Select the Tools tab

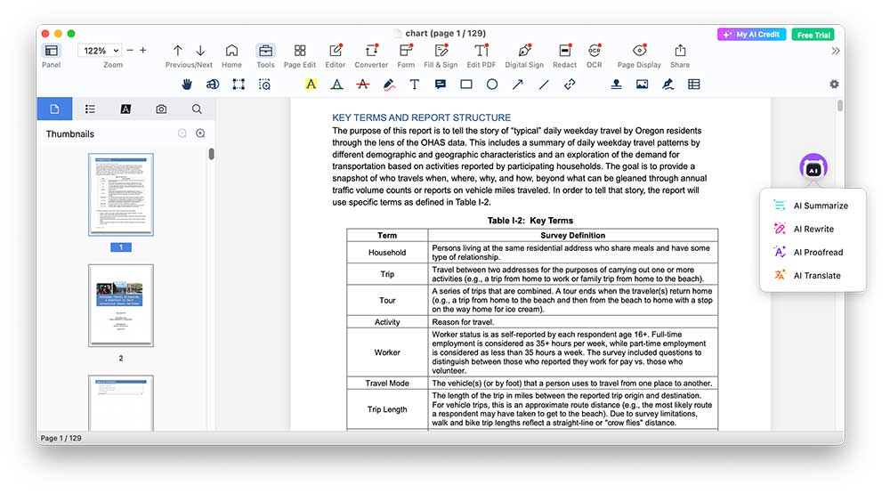coord(265,55)
